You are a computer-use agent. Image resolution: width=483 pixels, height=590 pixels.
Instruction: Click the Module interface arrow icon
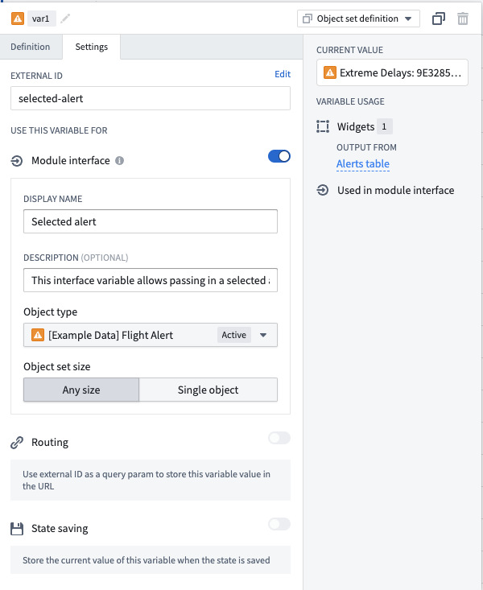pos(17,161)
